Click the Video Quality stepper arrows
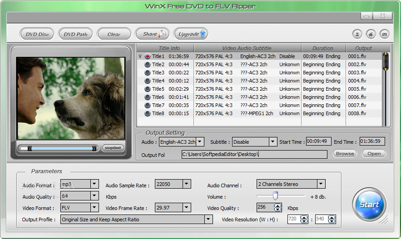 click(x=278, y=207)
